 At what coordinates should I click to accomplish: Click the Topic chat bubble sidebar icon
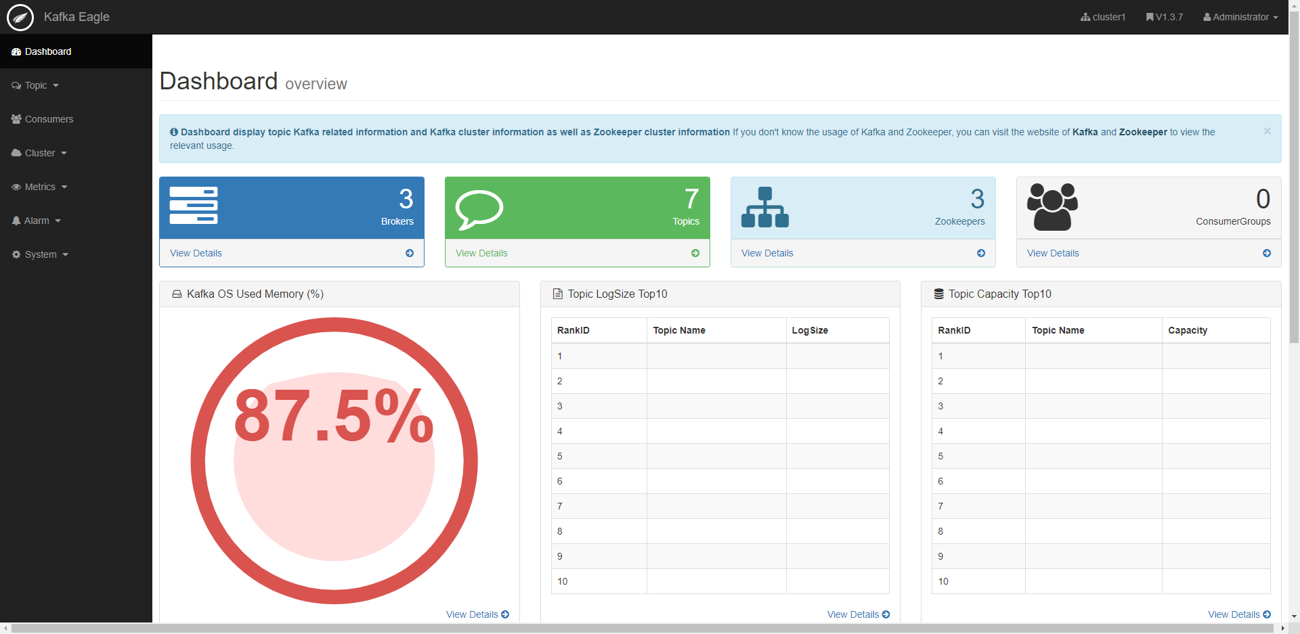[16, 85]
